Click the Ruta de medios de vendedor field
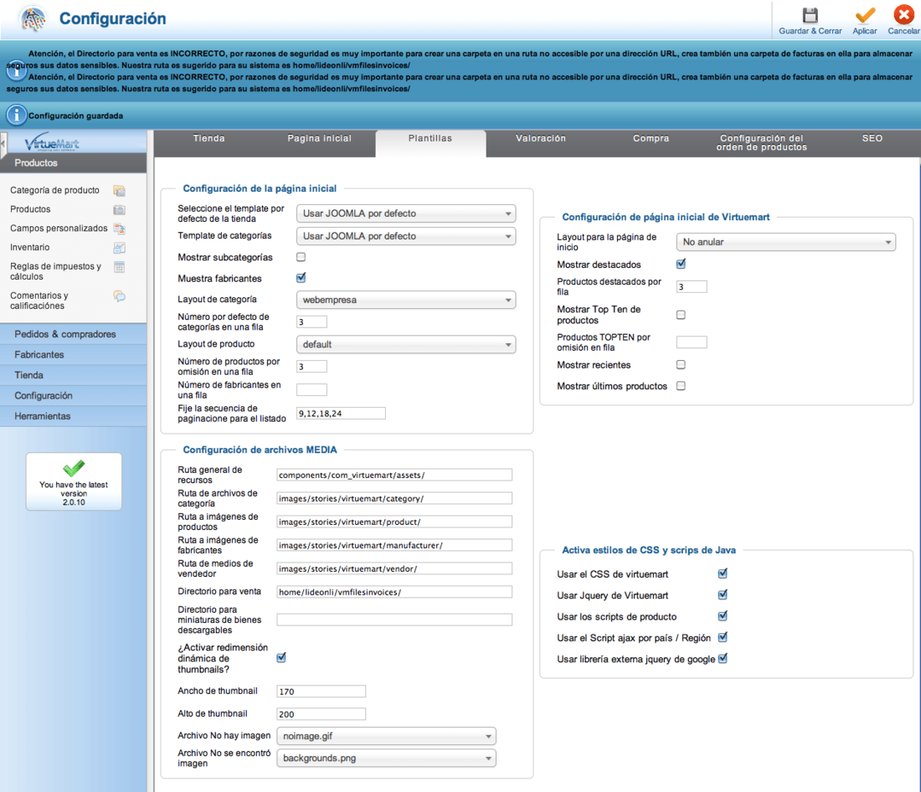Screen dimensions: 921x792 click(394, 568)
